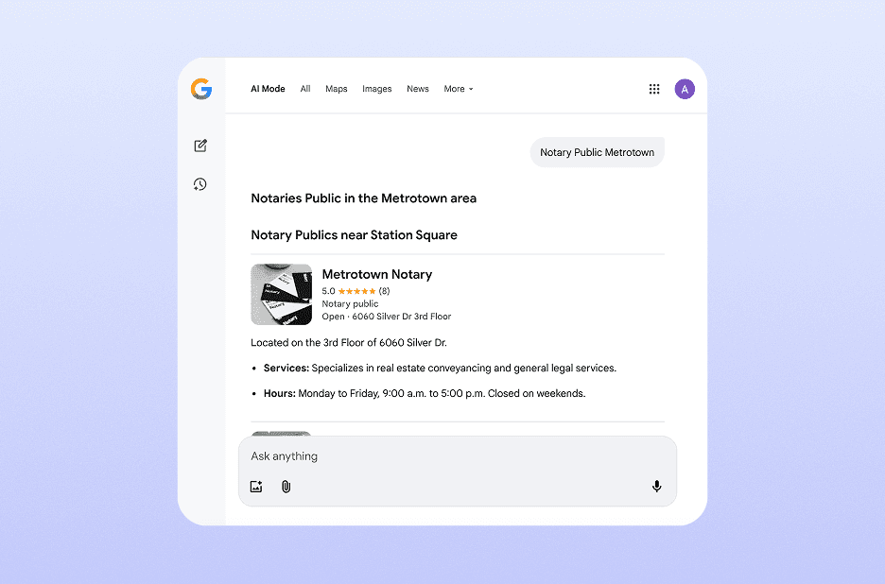The image size is (885, 584).
Task: Open the purple account avatar
Action: click(x=685, y=89)
